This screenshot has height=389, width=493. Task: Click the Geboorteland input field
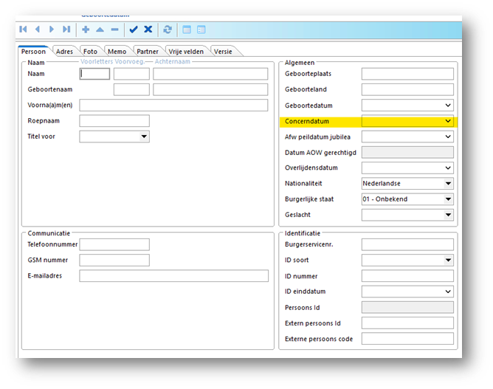[407, 89]
